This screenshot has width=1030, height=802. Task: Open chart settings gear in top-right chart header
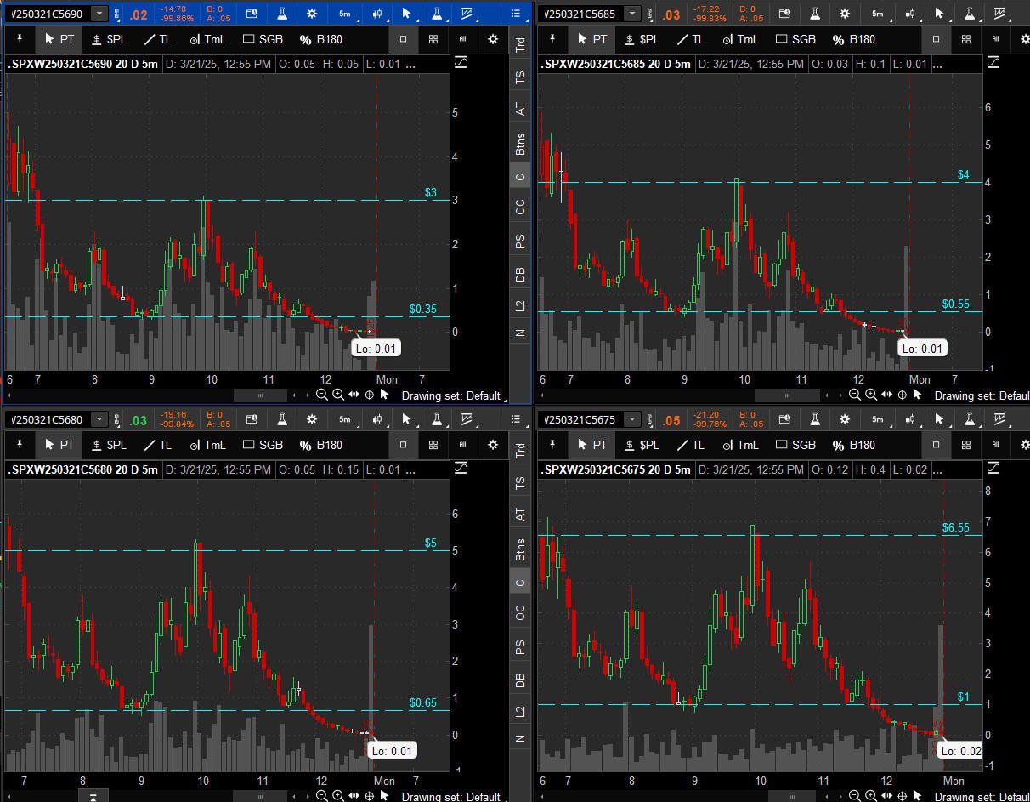pos(845,14)
